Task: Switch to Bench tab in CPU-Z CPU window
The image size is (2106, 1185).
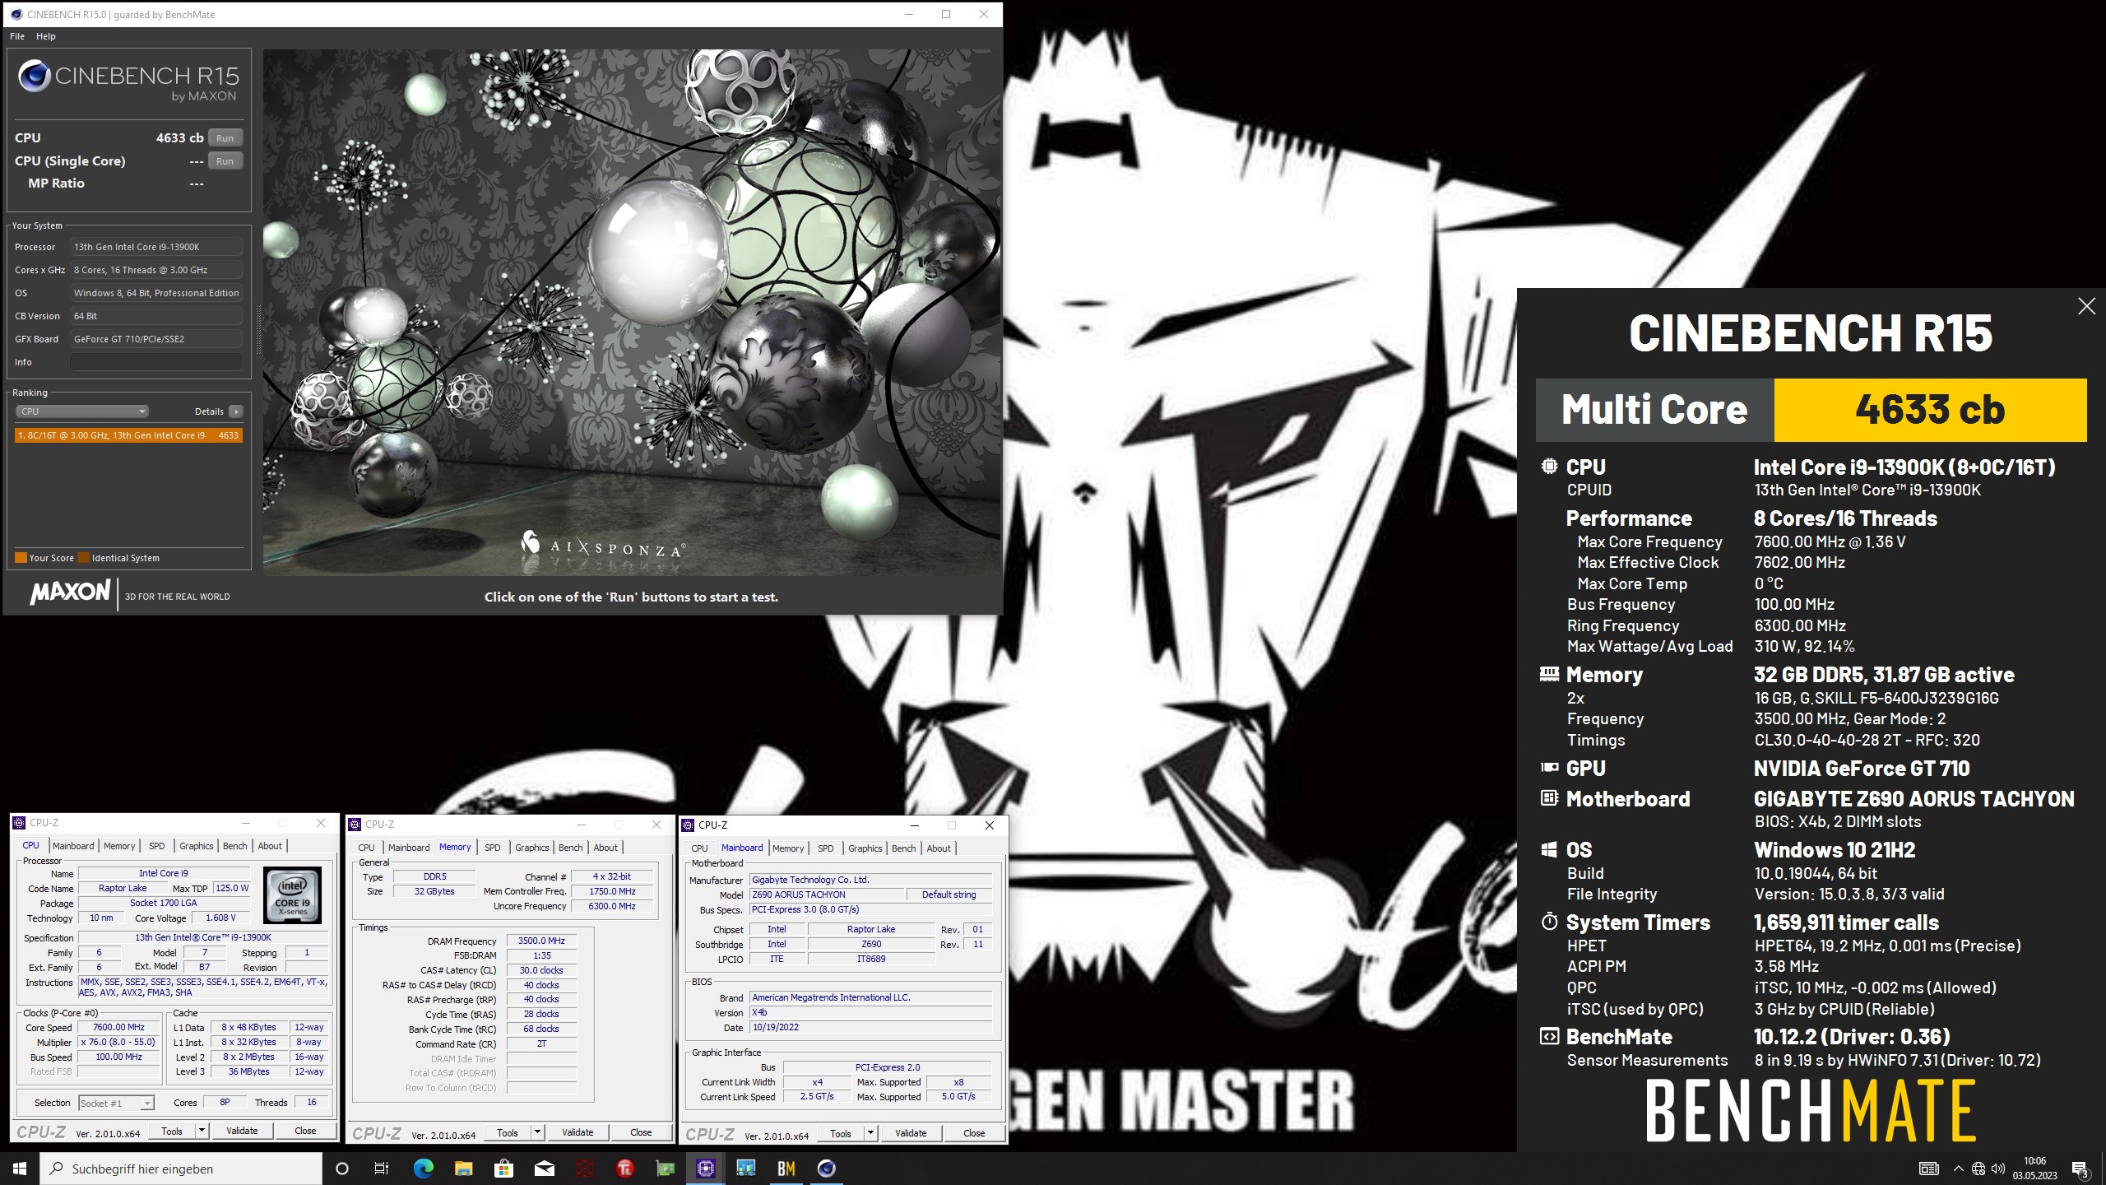Action: pos(235,846)
